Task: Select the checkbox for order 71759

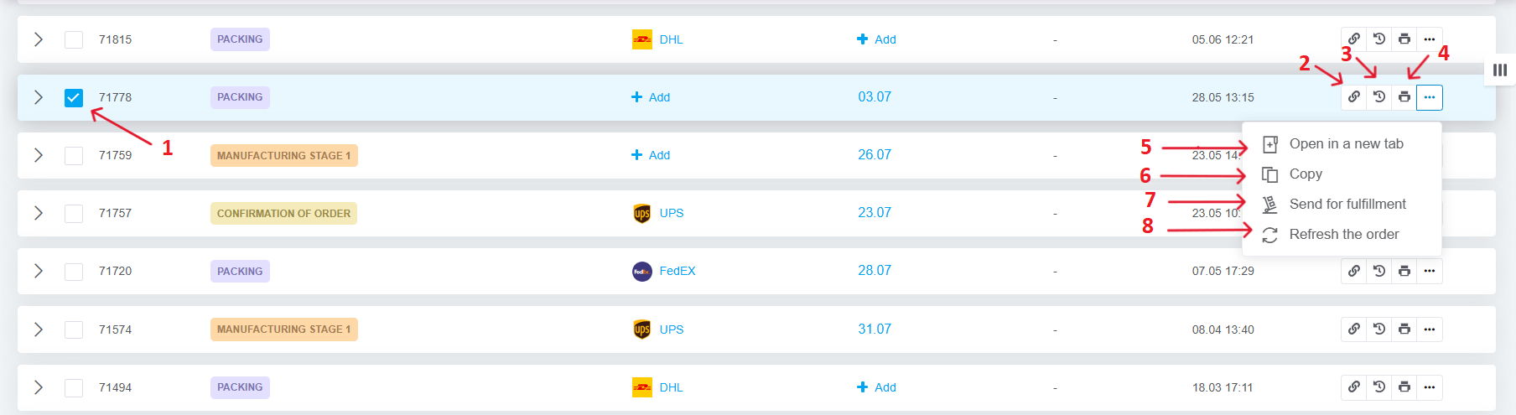Action: coord(74,155)
